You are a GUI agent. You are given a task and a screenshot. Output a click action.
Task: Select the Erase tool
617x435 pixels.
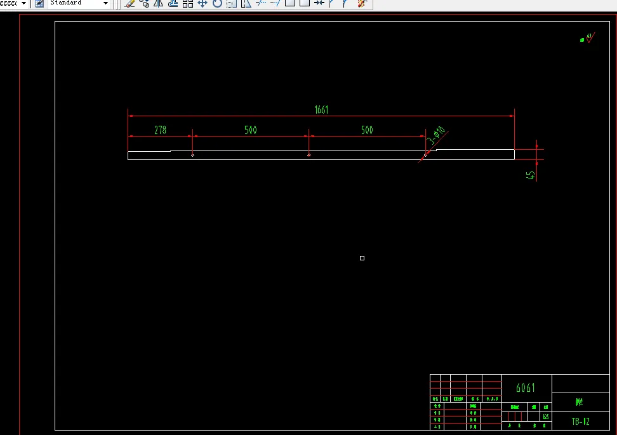(x=129, y=4)
